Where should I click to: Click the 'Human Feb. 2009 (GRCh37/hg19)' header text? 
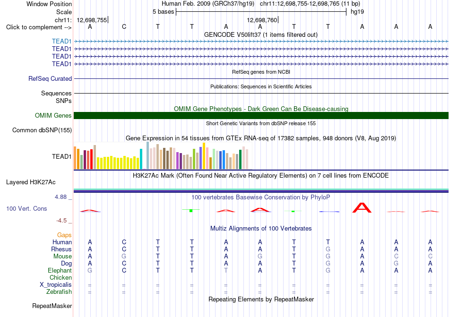pyautogui.click(x=208, y=4)
